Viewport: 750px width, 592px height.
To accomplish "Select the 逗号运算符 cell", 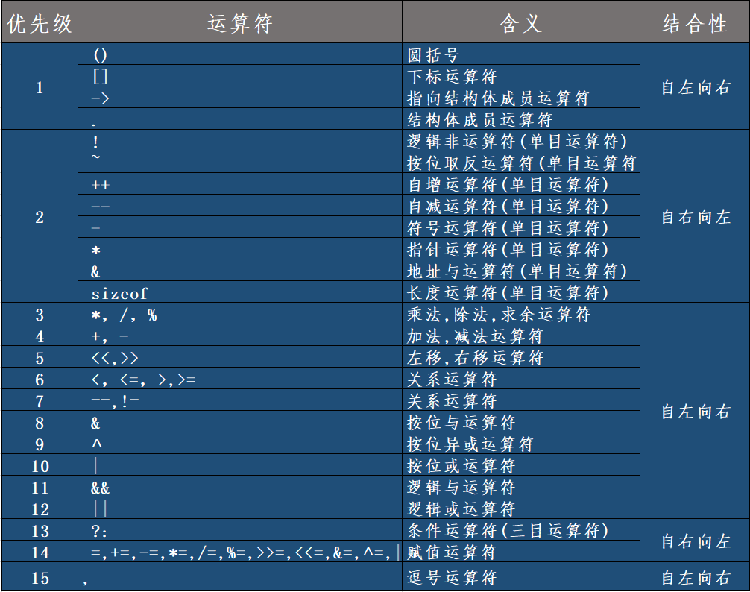I will pos(521,576).
